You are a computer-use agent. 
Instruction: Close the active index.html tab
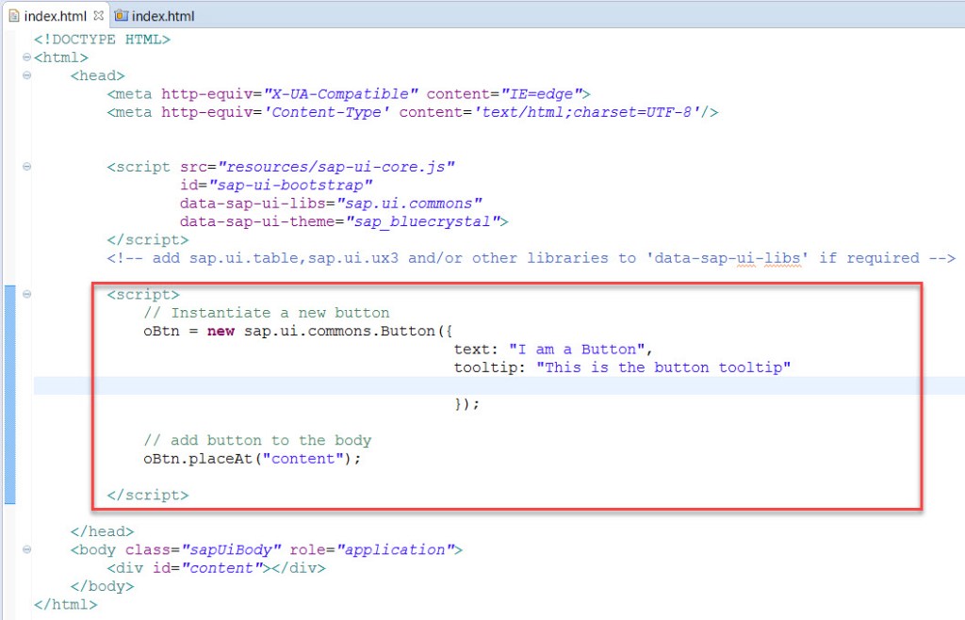pos(98,15)
